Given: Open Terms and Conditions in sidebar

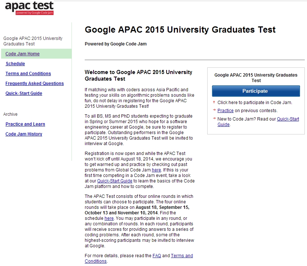Looking at the screenshot, I should 28,74.
